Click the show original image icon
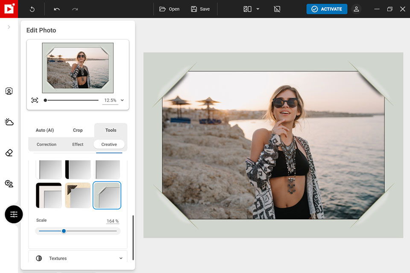This screenshot has height=273, width=410. point(277,9)
